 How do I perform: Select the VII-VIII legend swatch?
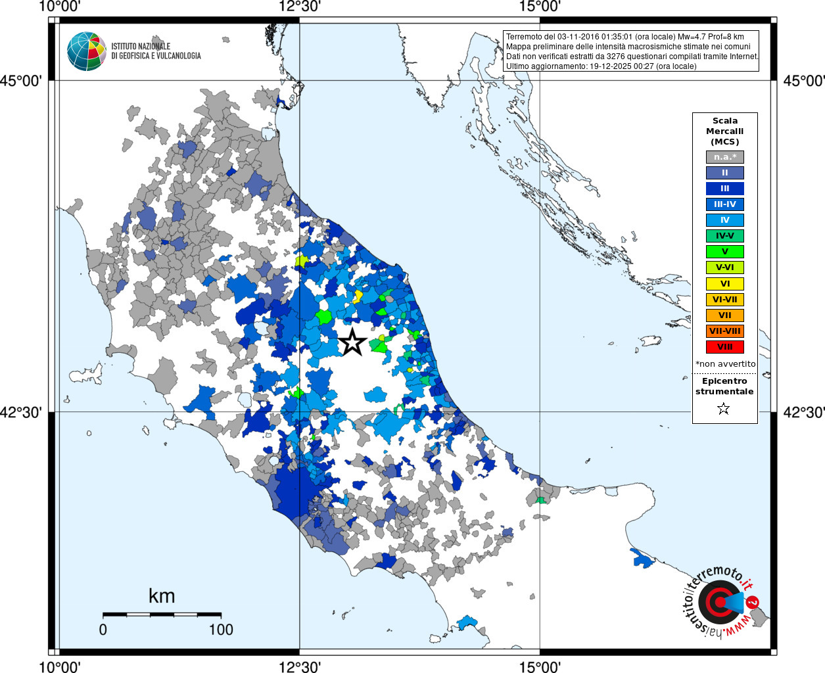point(725,331)
